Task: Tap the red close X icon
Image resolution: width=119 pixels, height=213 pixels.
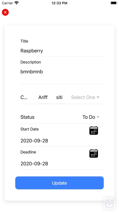Action: (5, 12)
